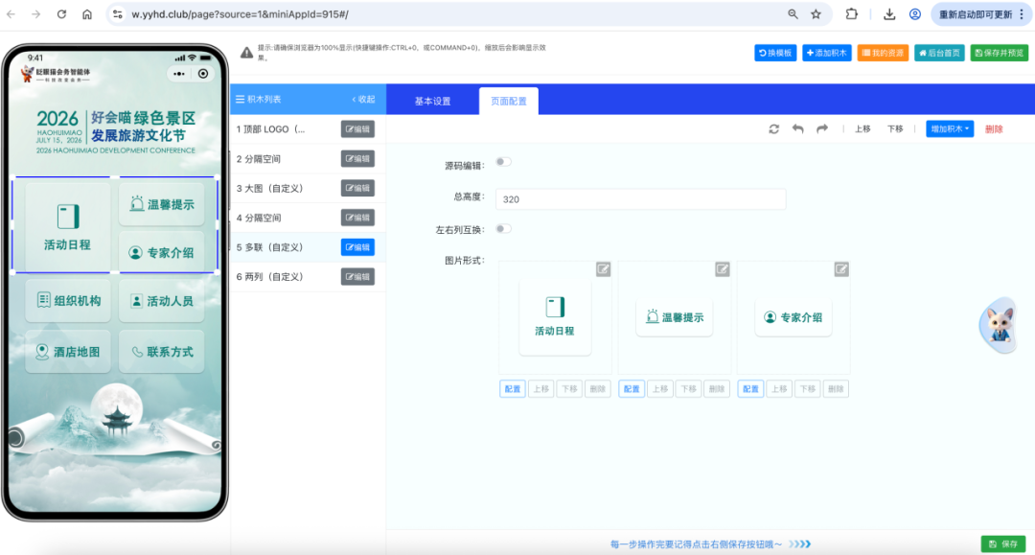1035x555 pixels.
Task: Click the 总高度 input field
Action: [x=640, y=199]
